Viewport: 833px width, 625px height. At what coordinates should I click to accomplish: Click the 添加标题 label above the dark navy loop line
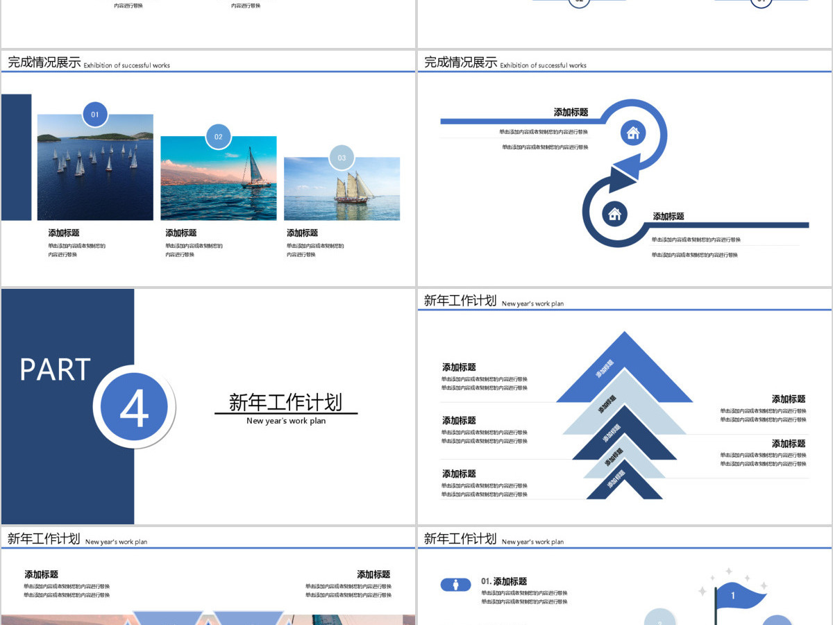click(668, 217)
